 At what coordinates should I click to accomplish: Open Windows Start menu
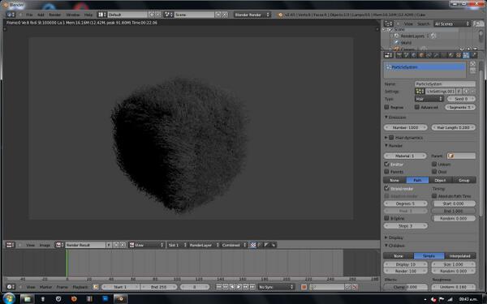[9, 298]
